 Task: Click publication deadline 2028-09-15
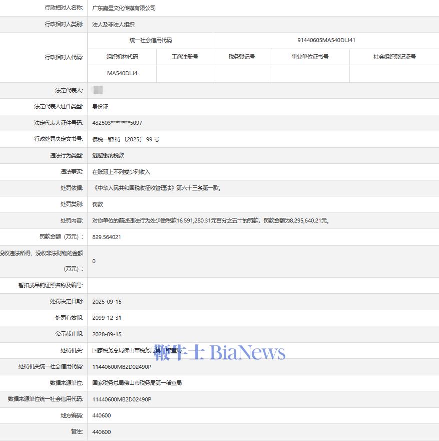(x=107, y=334)
